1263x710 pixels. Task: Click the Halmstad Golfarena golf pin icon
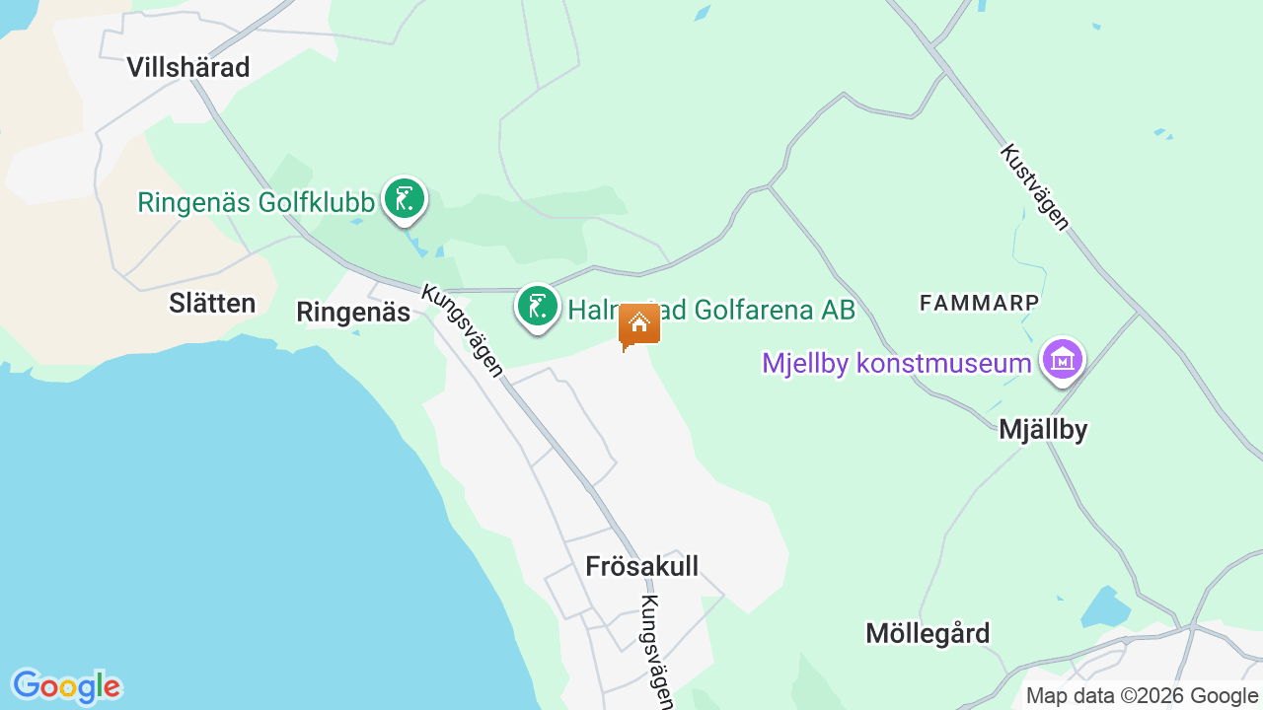[x=538, y=308]
